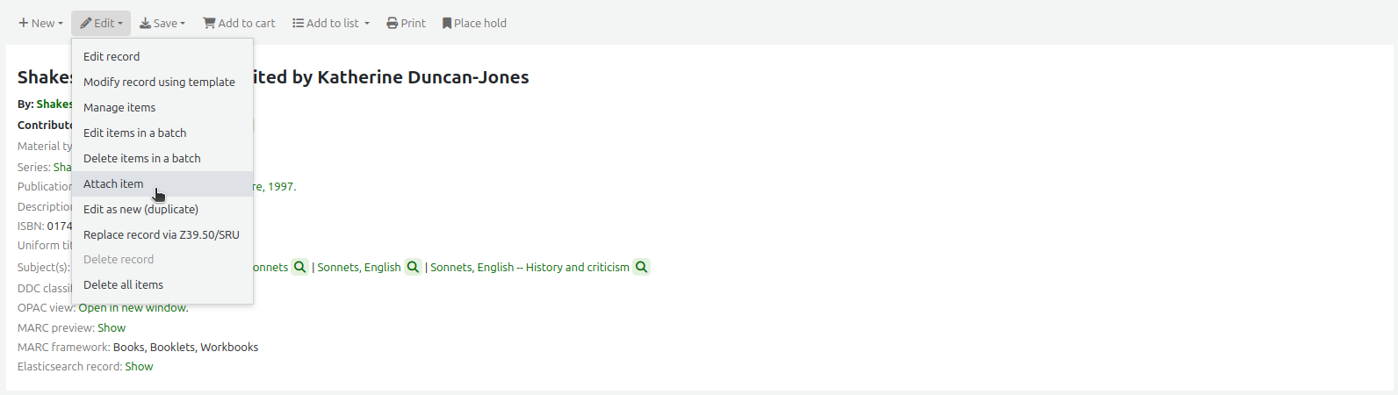Expand the Save dropdown
The image size is (1398, 395).
162,23
